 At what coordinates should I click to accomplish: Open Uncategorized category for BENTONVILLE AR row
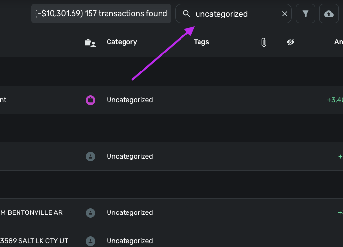[130, 213]
